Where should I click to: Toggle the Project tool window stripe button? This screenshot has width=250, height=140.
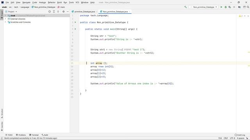[x=2, y=14]
